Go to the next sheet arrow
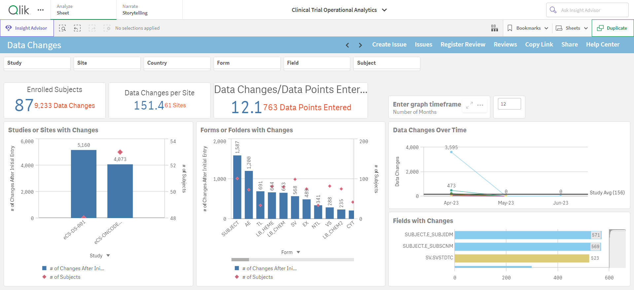The image size is (634, 290). click(360, 45)
